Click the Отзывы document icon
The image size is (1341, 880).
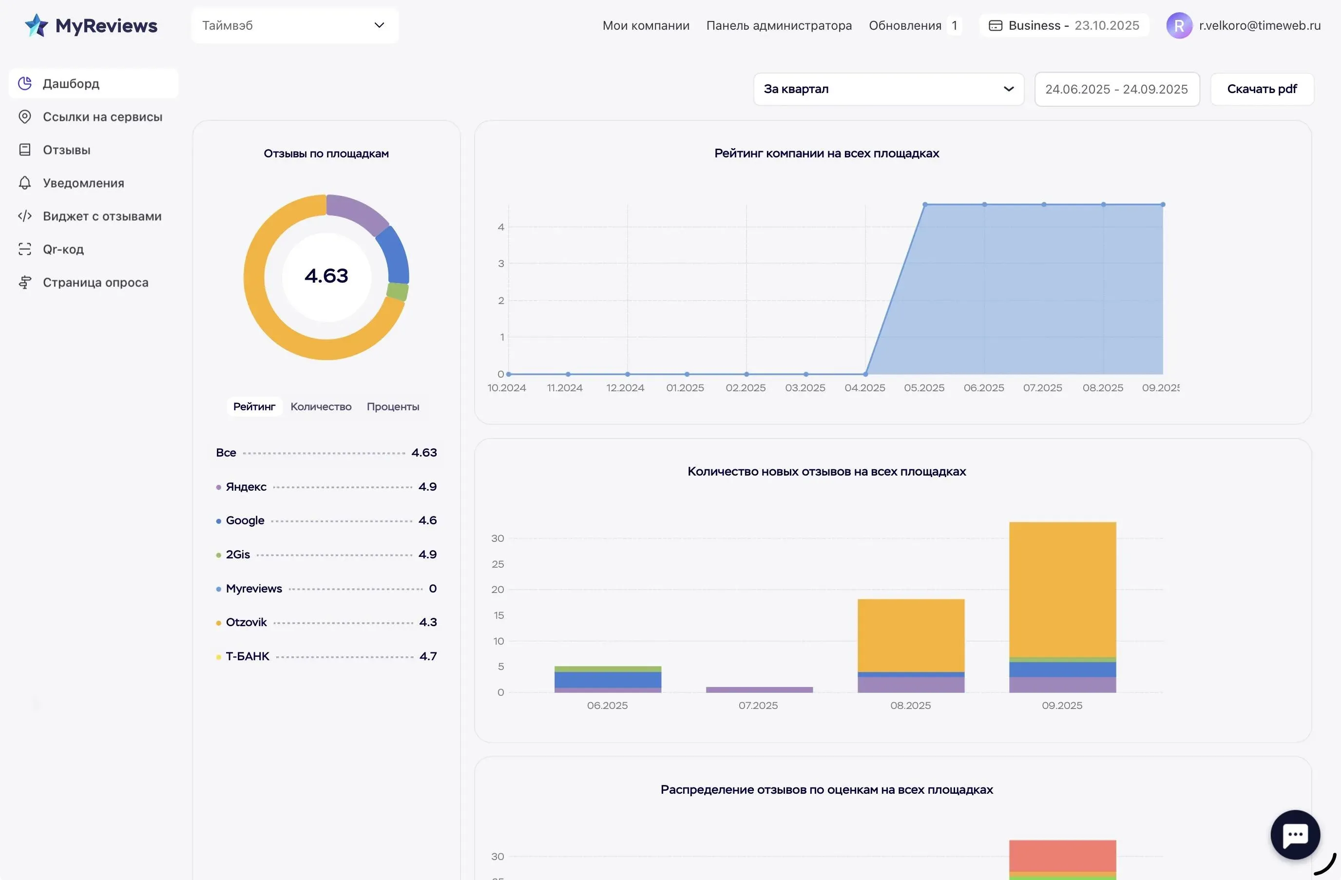point(25,150)
